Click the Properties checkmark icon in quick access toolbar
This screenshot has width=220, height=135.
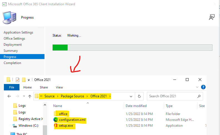pyautogui.click(x=17, y=80)
